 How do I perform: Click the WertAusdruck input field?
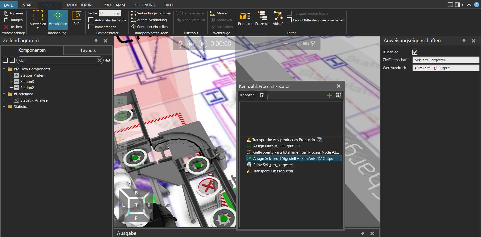click(x=445, y=68)
